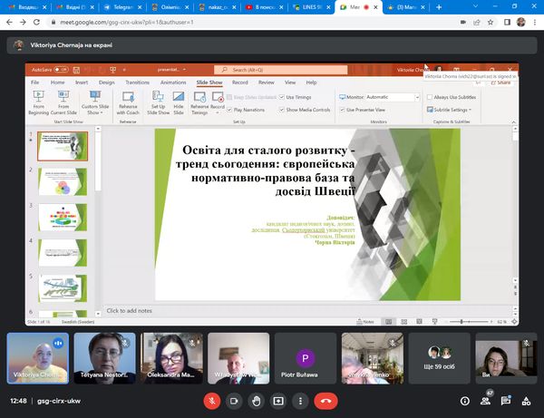Toggle the Use Timings checkbox
The height and width of the screenshot is (418, 544).
point(282,97)
